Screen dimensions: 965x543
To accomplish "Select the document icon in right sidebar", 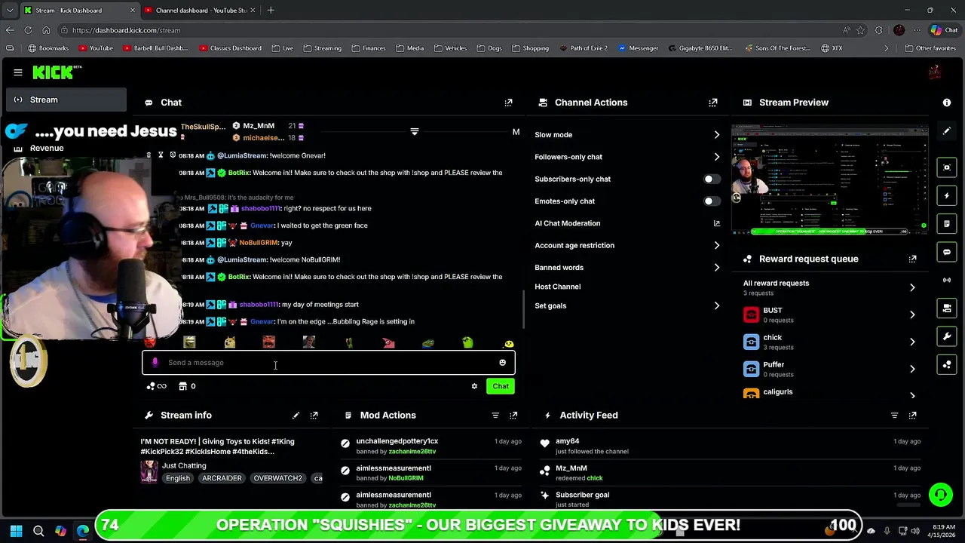I will (947, 224).
